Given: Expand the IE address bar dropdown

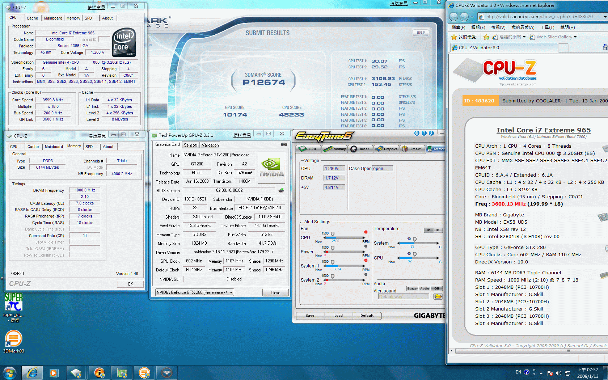Looking at the screenshot, I should [x=605, y=17].
